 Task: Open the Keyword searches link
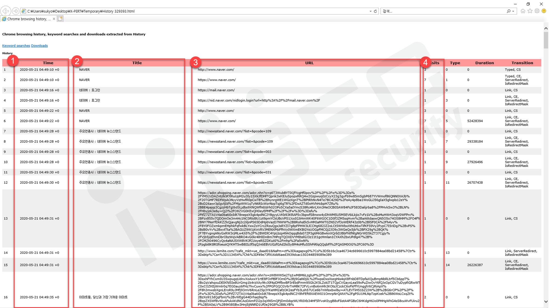point(16,46)
